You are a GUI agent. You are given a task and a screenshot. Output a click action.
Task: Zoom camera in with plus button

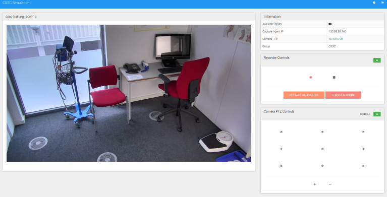(x=315, y=184)
